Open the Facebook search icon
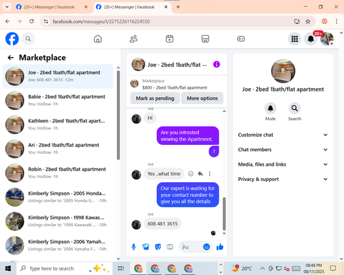Viewport: 344px width, 275px height. [x=28, y=39]
